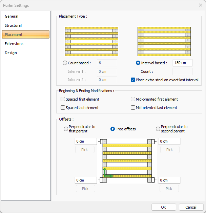The height and width of the screenshot is (213, 206).
Task: Select the Count based radio option
Action: 65,63
